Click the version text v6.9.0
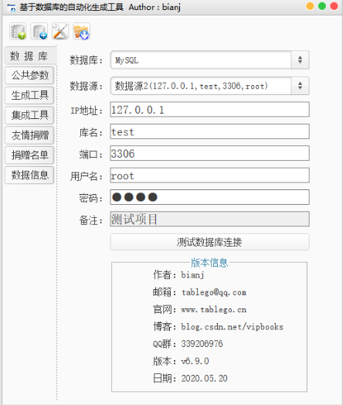Image resolution: width=343 pixels, height=405 pixels. coord(195,361)
